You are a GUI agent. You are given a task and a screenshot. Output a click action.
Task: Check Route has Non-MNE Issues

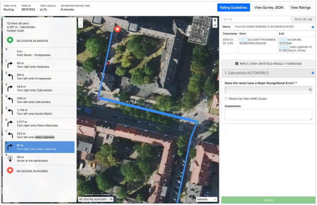click(226, 99)
